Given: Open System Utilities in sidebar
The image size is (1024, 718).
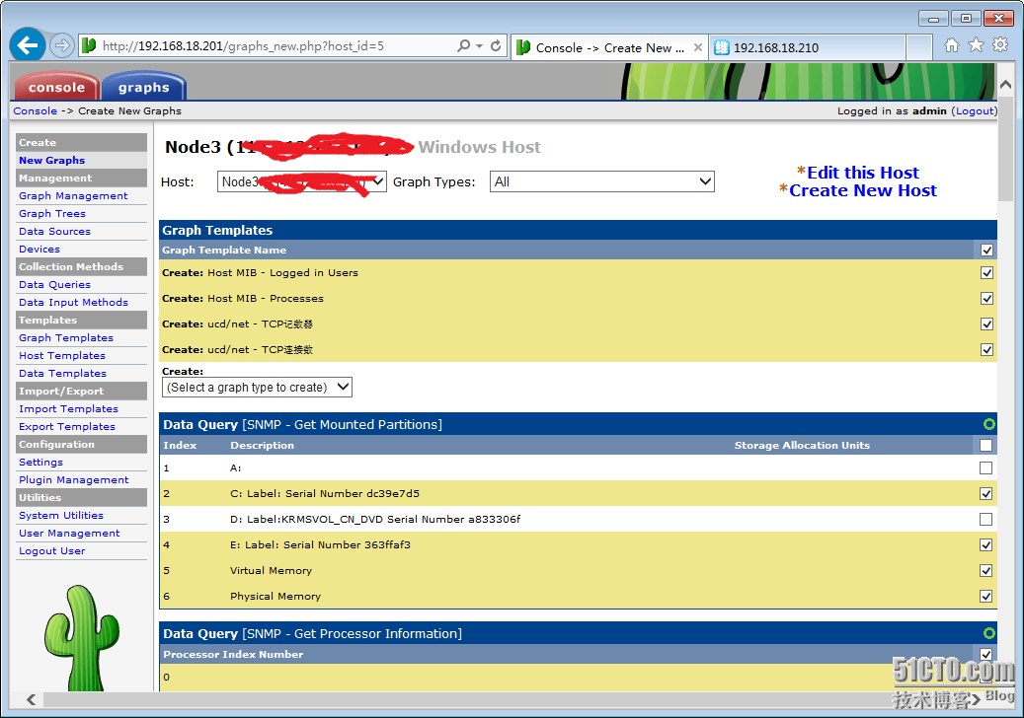Looking at the screenshot, I should click(x=61, y=515).
